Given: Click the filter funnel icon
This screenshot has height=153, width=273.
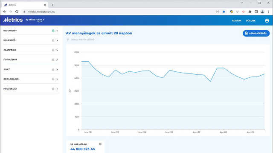Looking at the screenshot, I should click(x=68, y=40).
